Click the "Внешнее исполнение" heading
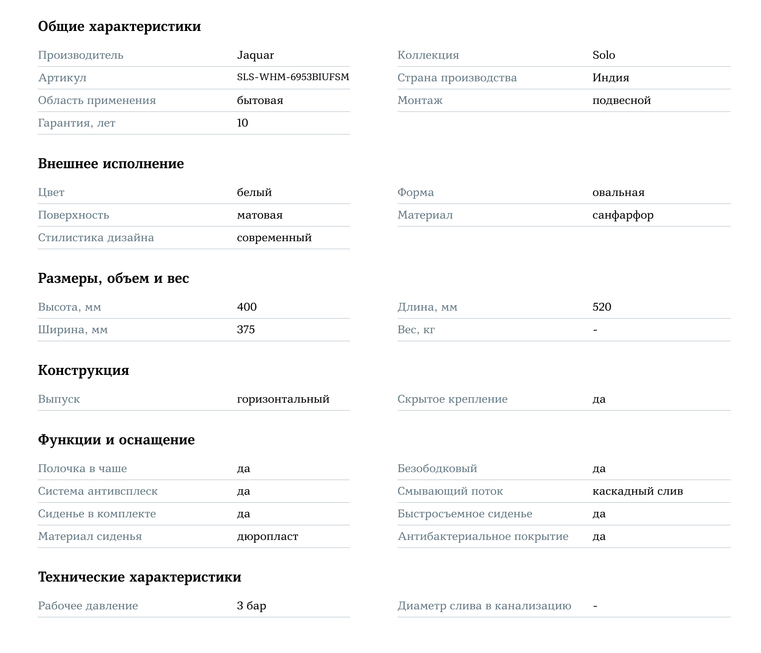Viewport: 761px width, 653px height. [111, 164]
